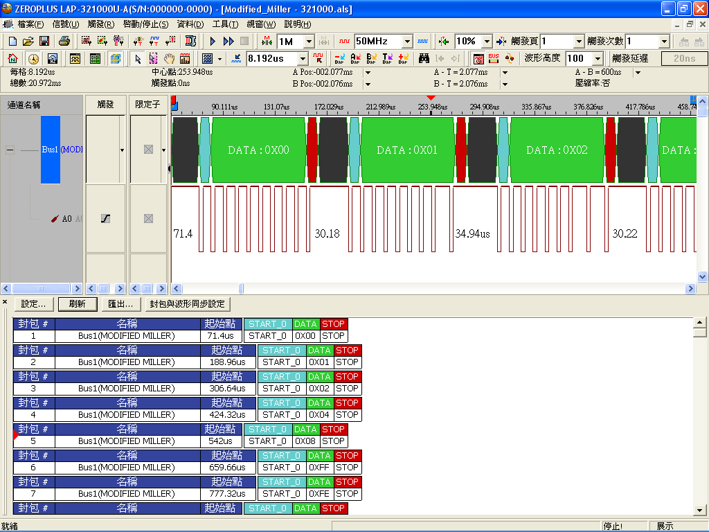This screenshot has height=532, width=709.
Task: Click 觸發延遲 20ns button
Action: point(684,58)
